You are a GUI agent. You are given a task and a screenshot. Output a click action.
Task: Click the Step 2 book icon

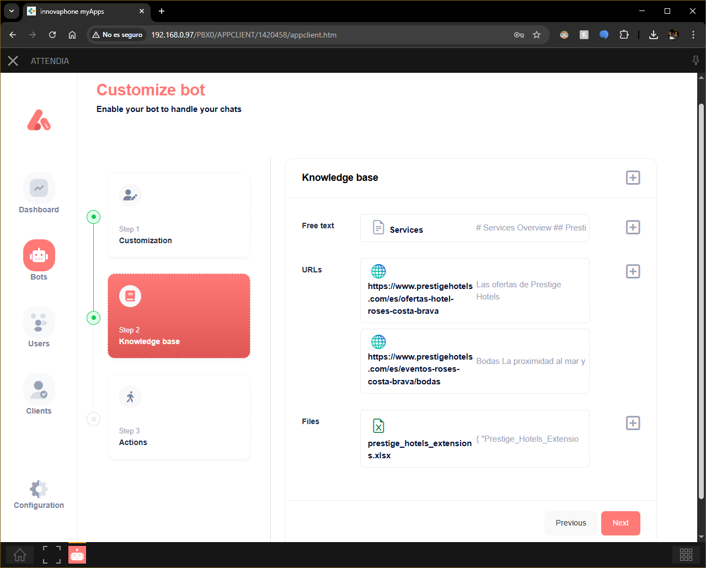point(130,296)
